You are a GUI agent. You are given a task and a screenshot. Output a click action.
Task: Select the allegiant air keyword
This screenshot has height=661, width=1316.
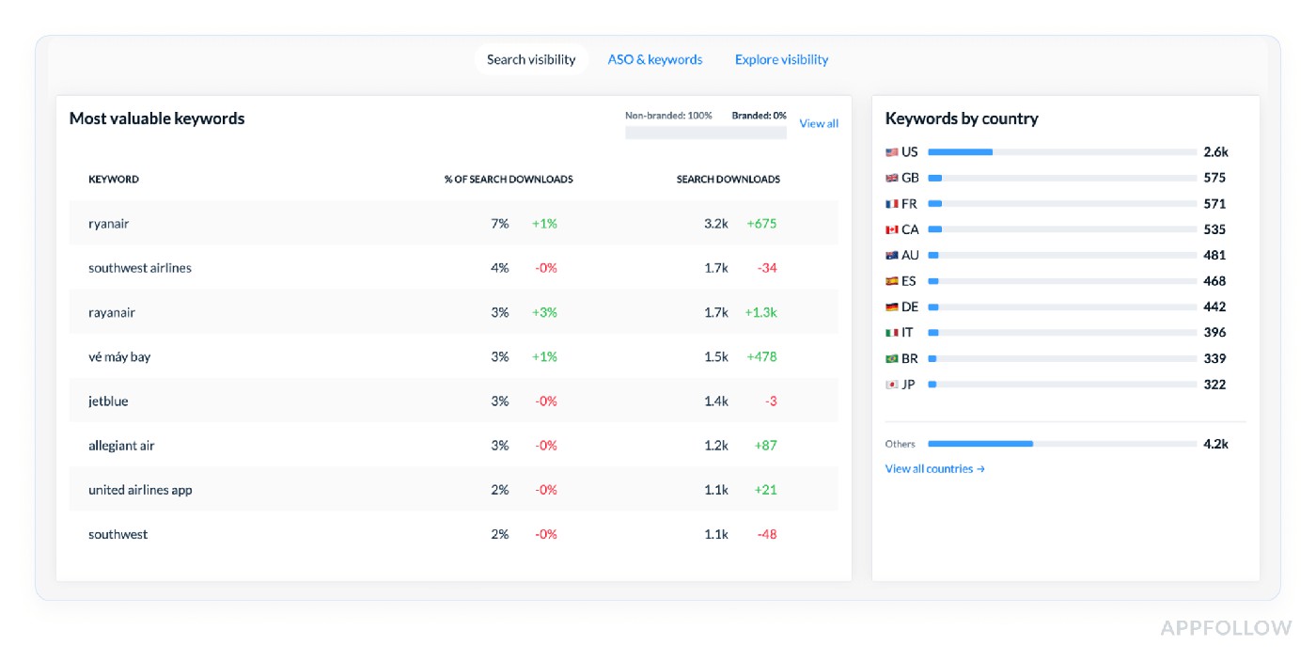click(x=121, y=445)
